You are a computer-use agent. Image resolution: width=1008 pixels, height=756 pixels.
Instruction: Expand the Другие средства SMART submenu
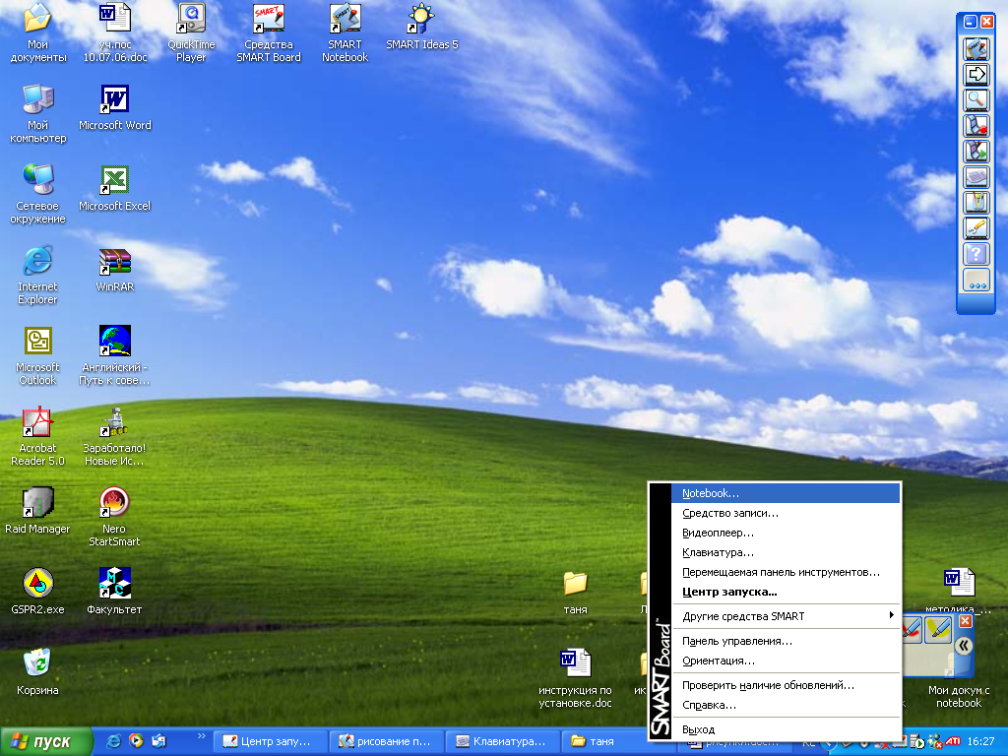[x=786, y=616]
